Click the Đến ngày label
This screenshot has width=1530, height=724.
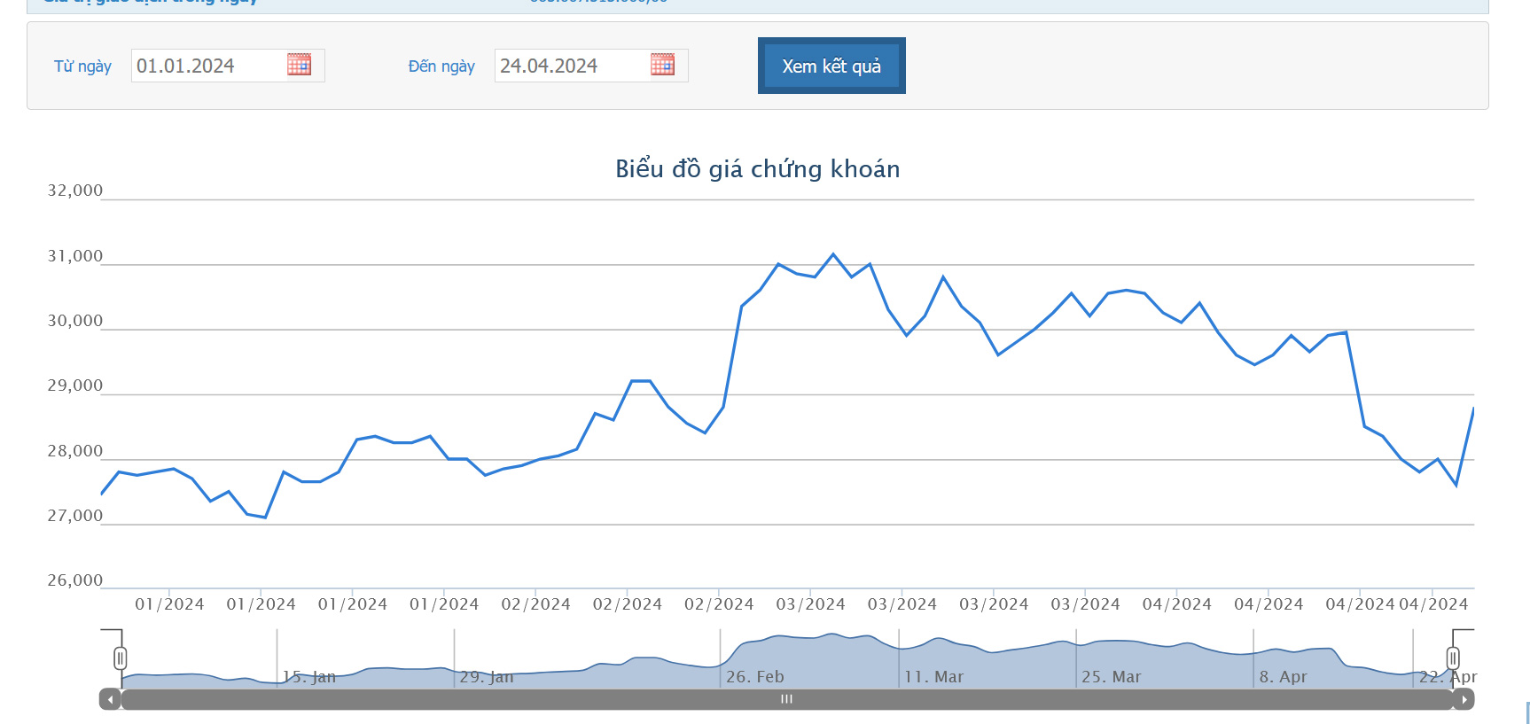pos(441,66)
